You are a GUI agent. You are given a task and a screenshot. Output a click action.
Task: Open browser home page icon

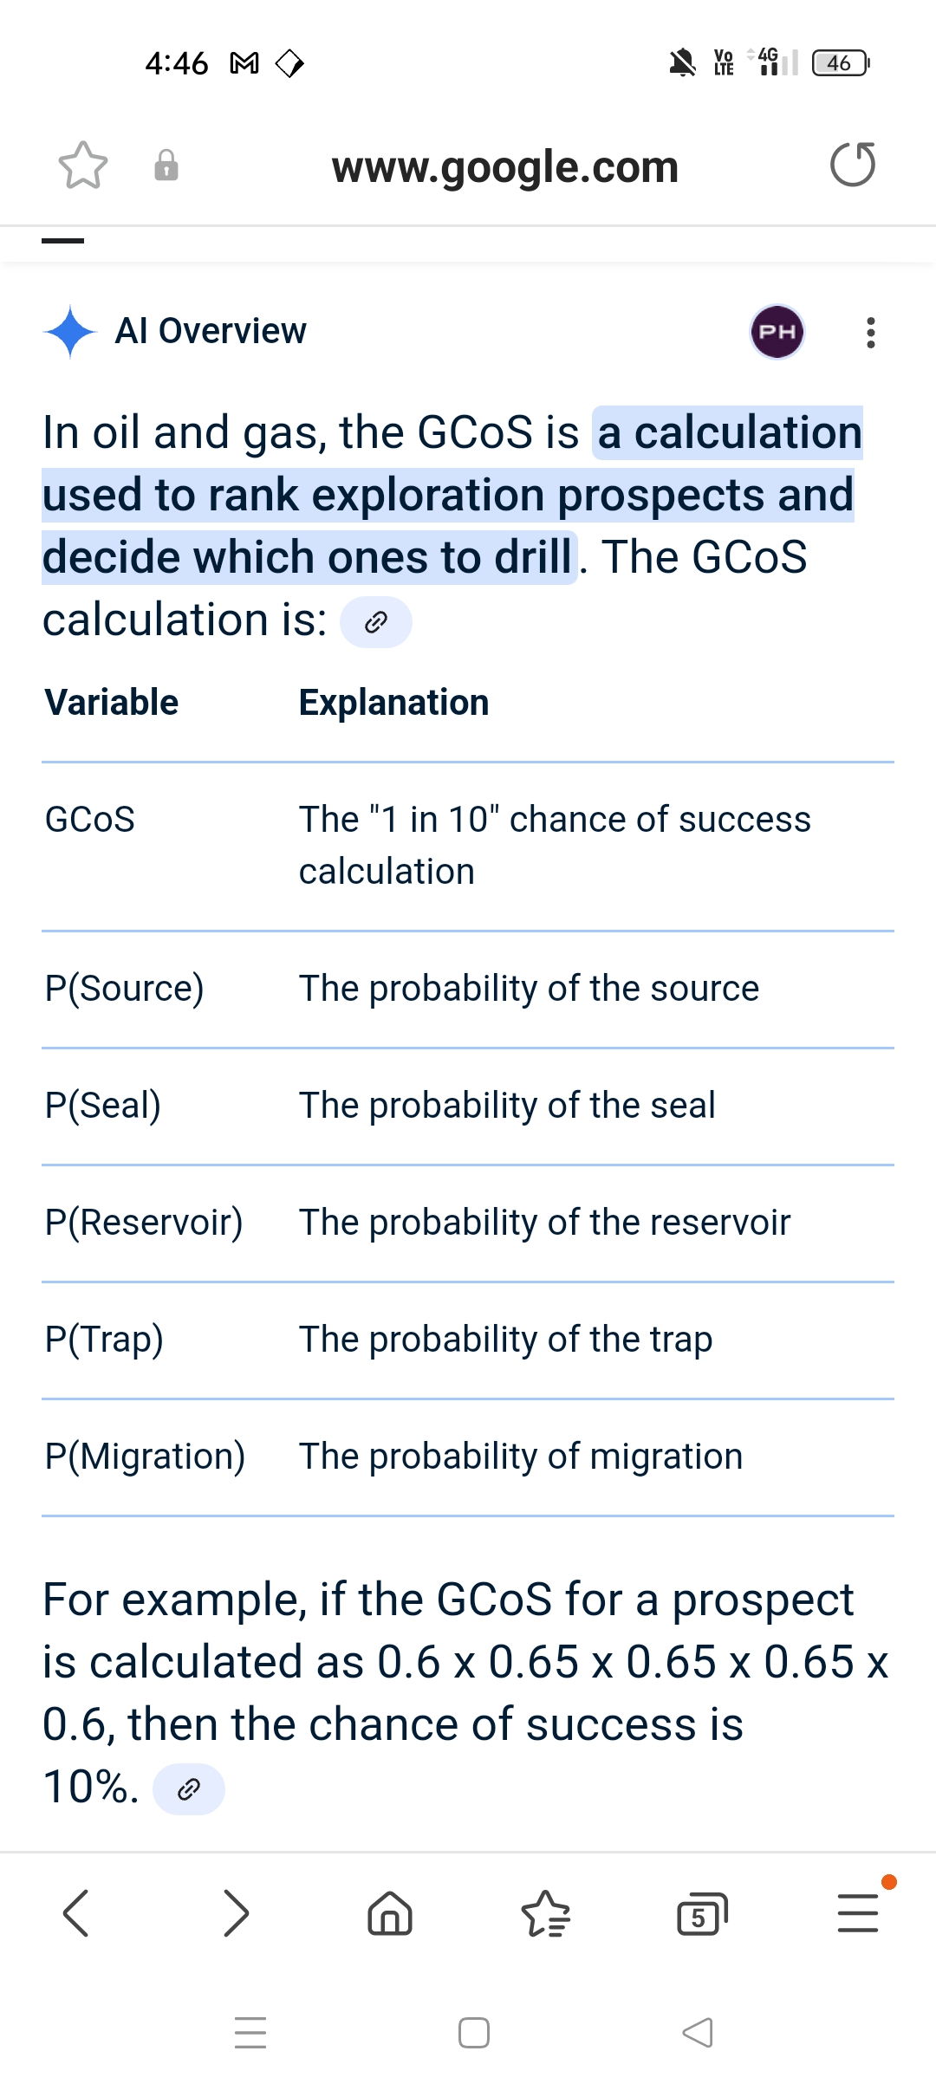coord(390,1913)
